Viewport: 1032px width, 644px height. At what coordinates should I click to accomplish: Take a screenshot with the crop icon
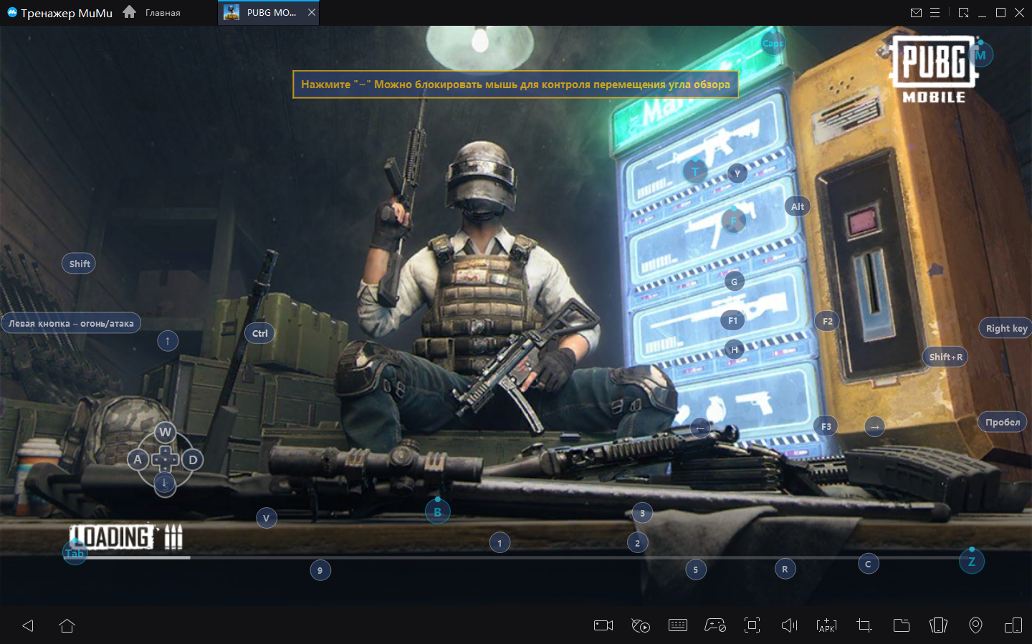[864, 625]
